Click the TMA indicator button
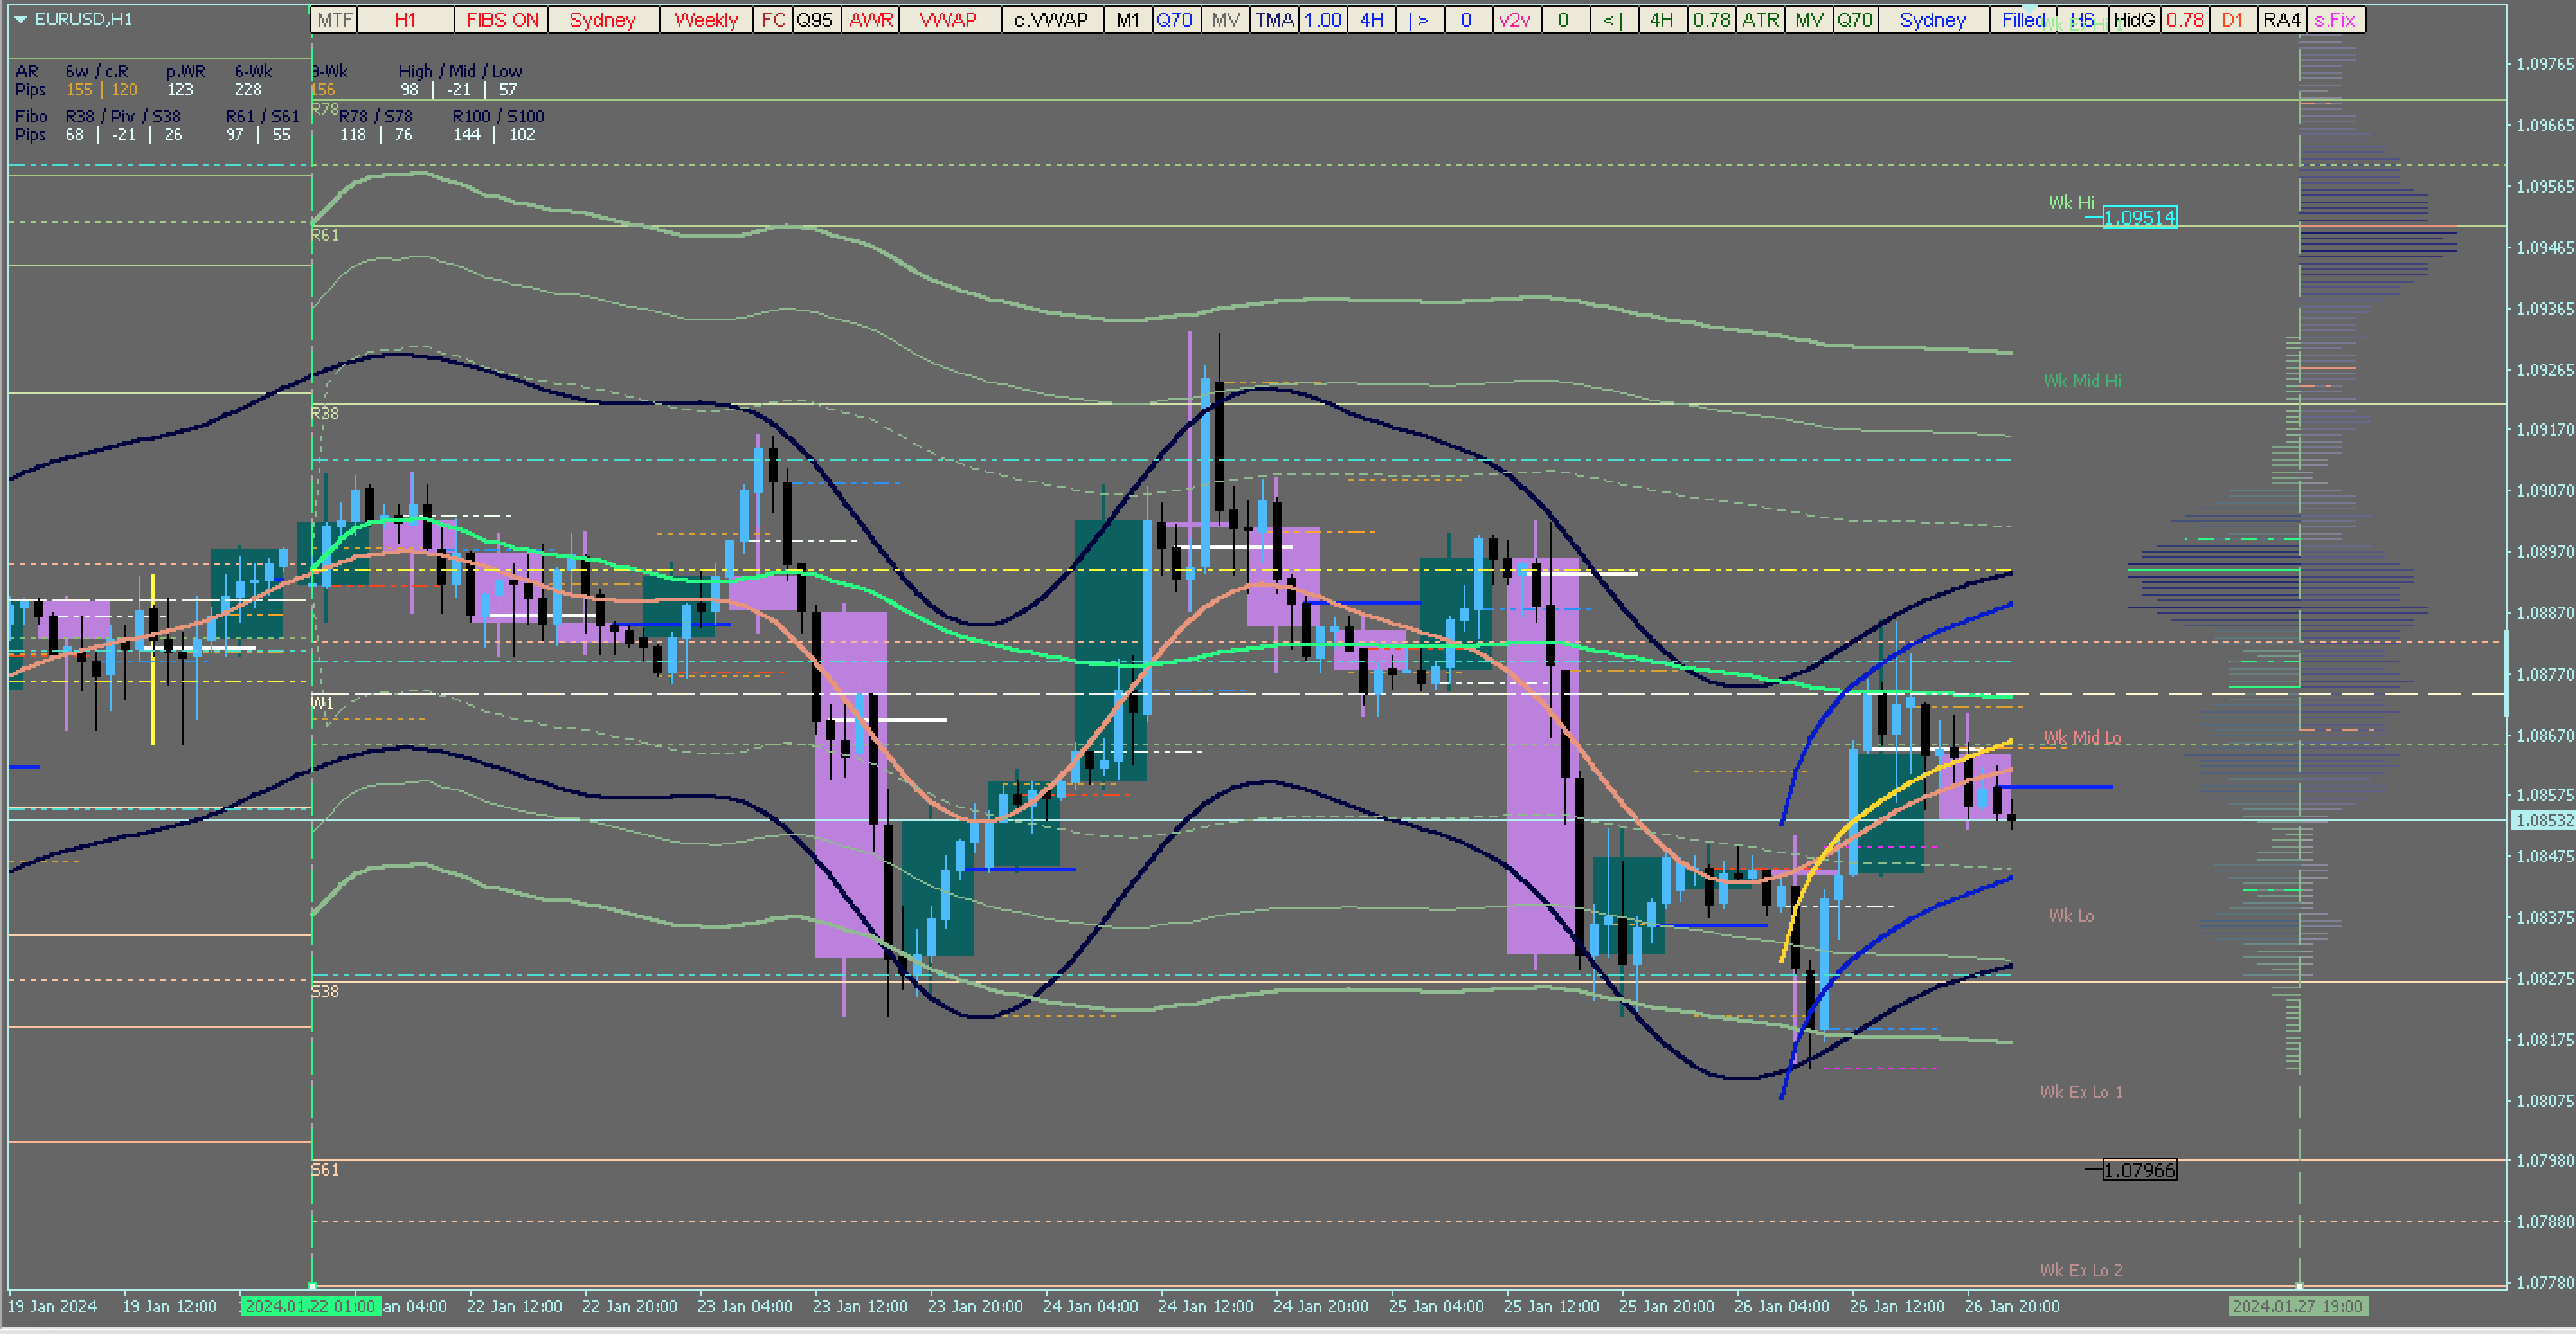The height and width of the screenshot is (1334, 2576). (1274, 20)
